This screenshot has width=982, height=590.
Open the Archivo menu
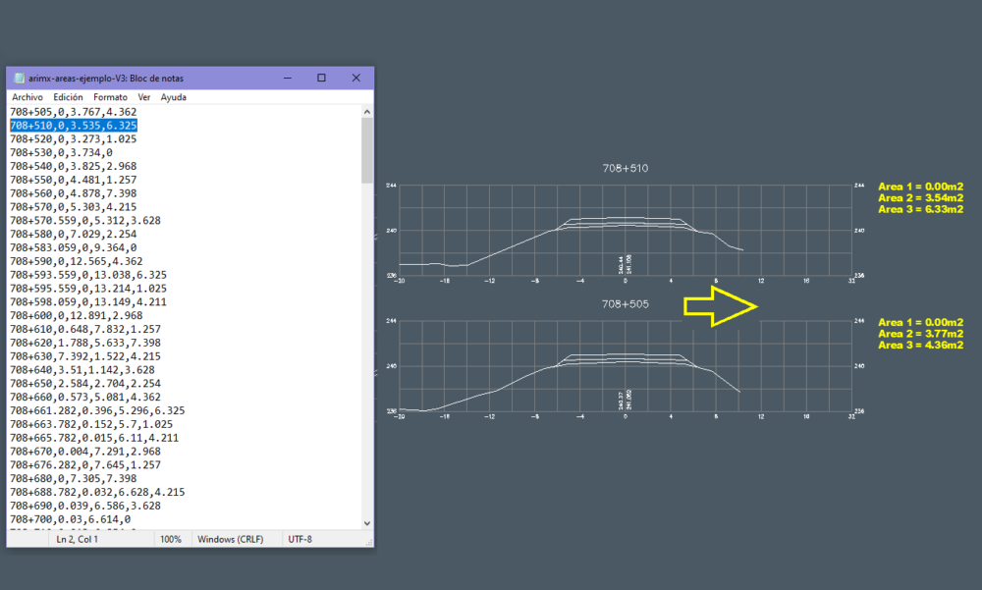tap(27, 96)
